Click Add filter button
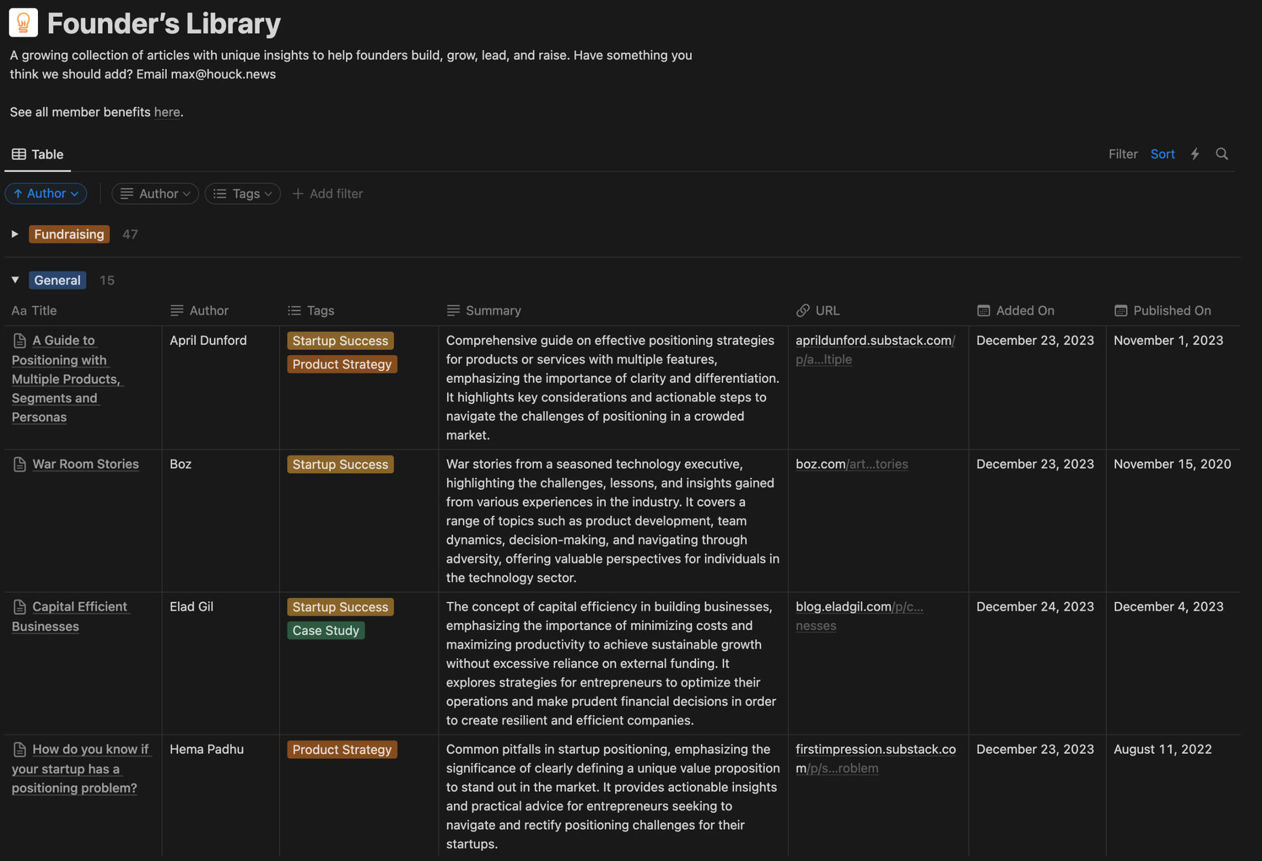The height and width of the screenshot is (861, 1262). [328, 193]
